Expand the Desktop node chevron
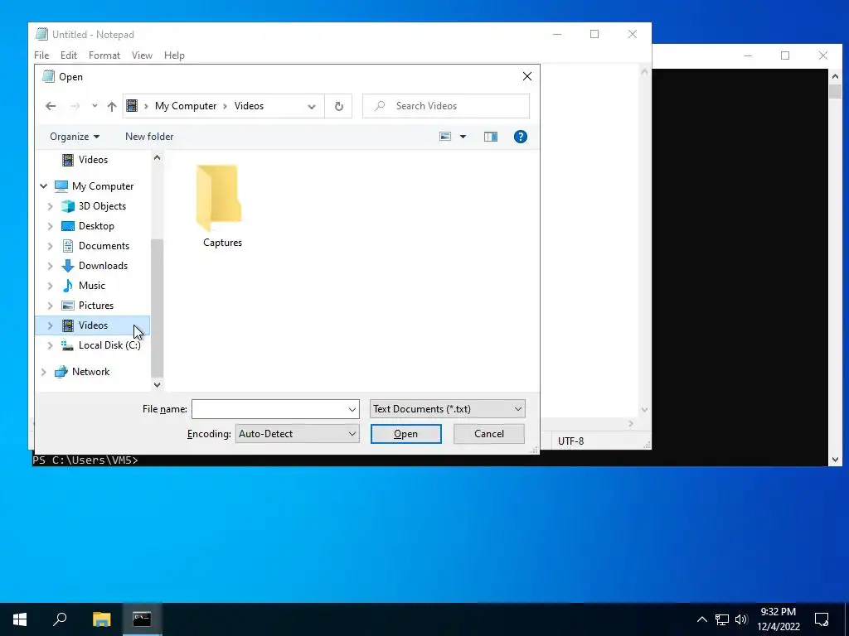 point(50,226)
